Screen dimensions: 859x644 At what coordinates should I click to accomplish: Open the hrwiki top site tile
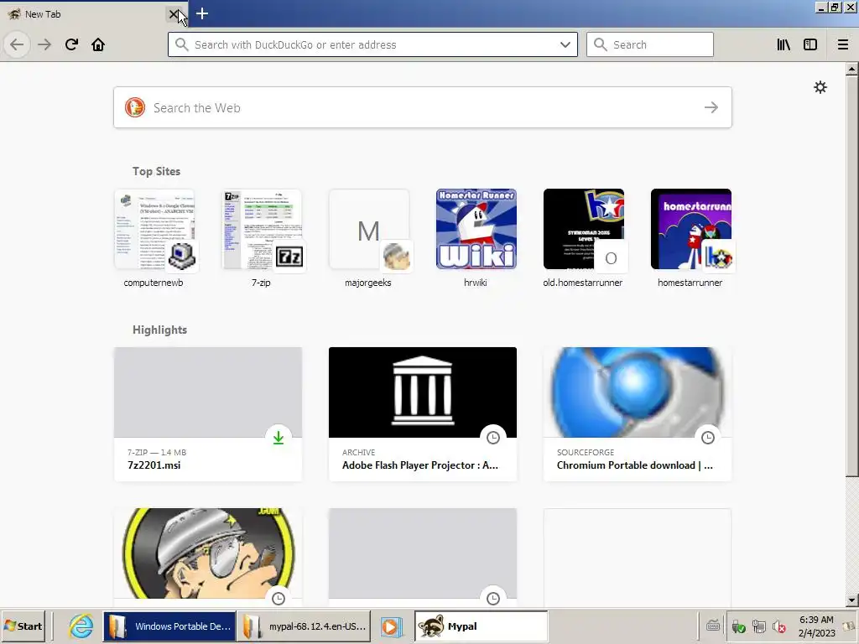coord(476,238)
